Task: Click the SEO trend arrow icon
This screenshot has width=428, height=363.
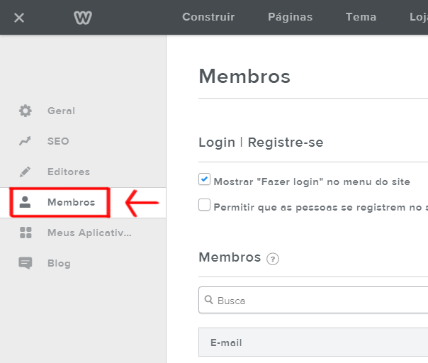Action: (26, 141)
